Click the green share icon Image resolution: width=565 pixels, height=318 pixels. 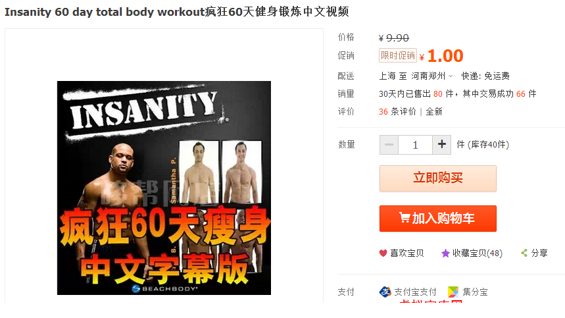pos(524,253)
